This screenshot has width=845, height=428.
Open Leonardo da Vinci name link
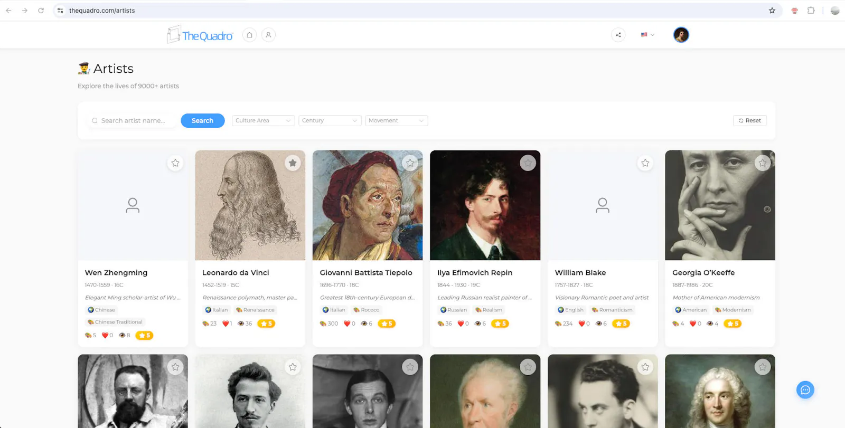click(236, 273)
